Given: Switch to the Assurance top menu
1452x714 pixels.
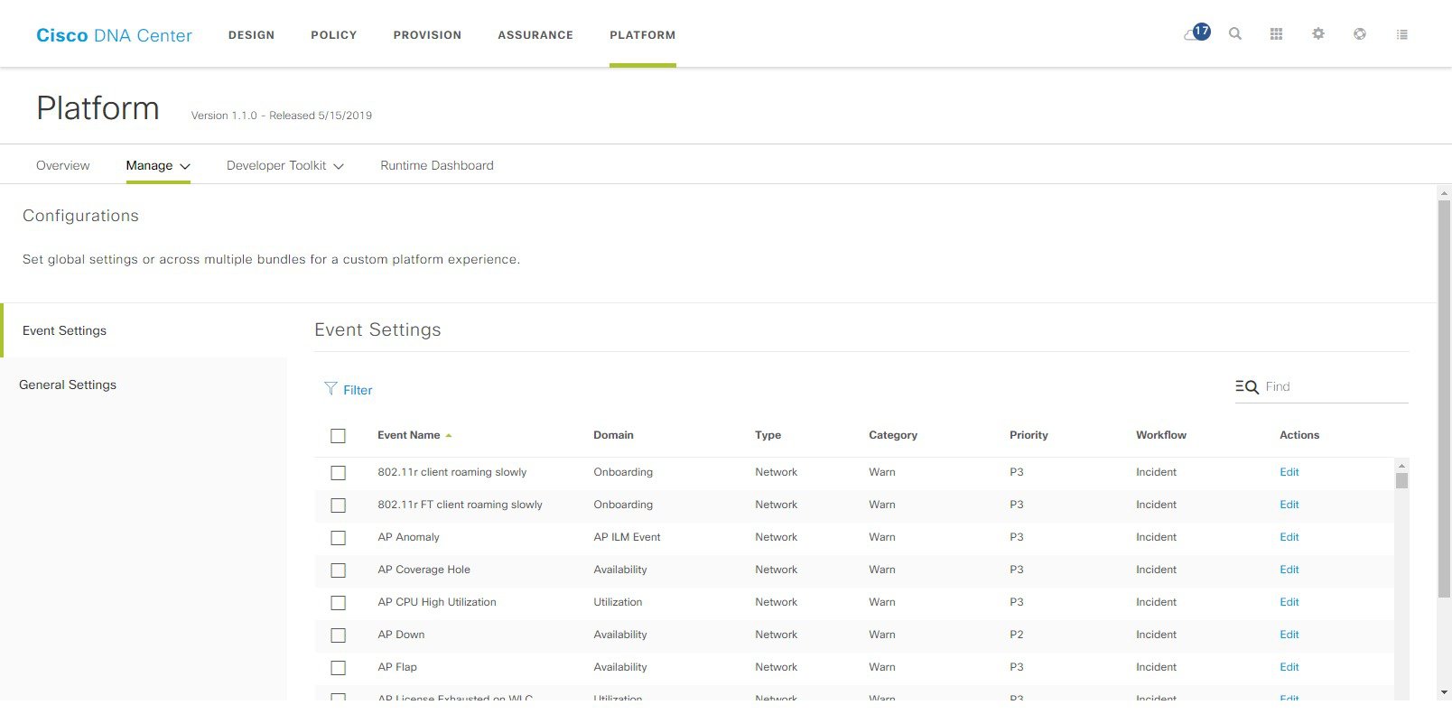Looking at the screenshot, I should tap(535, 35).
